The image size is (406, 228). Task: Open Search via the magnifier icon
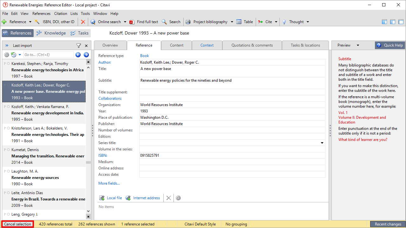click(164, 22)
